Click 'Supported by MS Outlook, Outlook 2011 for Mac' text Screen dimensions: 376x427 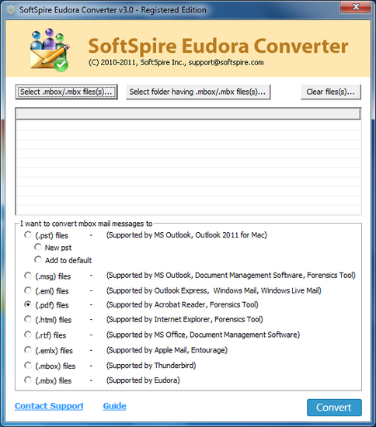tap(186, 235)
